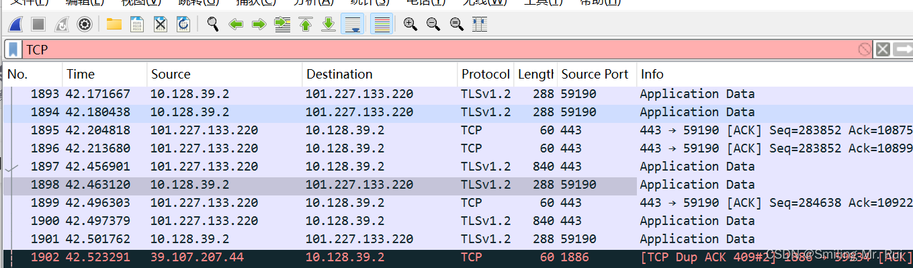Sort by the Destination column header

380,74
